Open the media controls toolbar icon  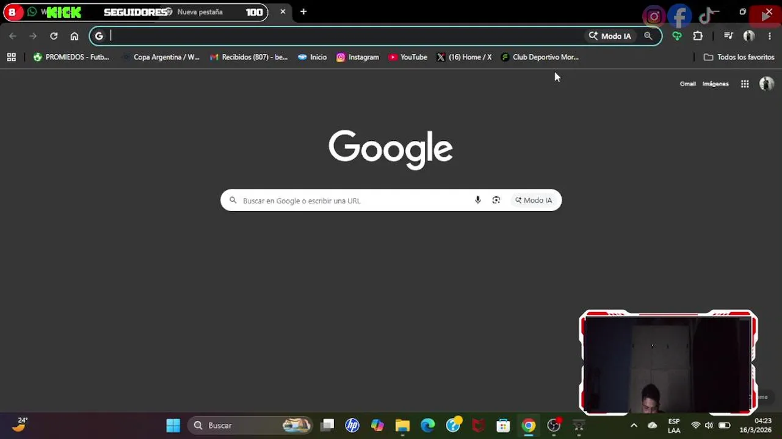(728, 36)
